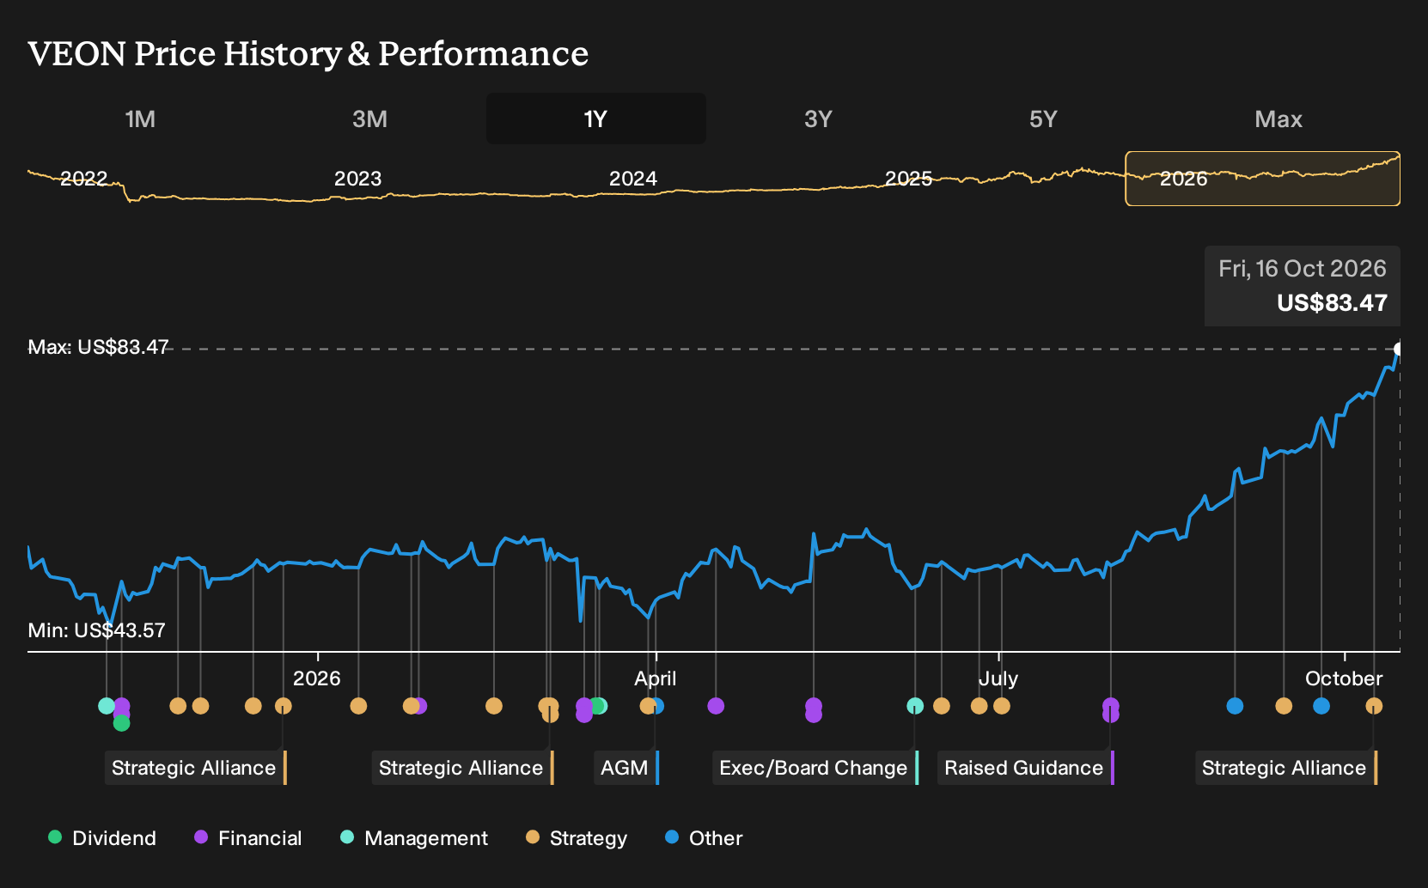Toggle the Other legend filter

[x=704, y=837]
